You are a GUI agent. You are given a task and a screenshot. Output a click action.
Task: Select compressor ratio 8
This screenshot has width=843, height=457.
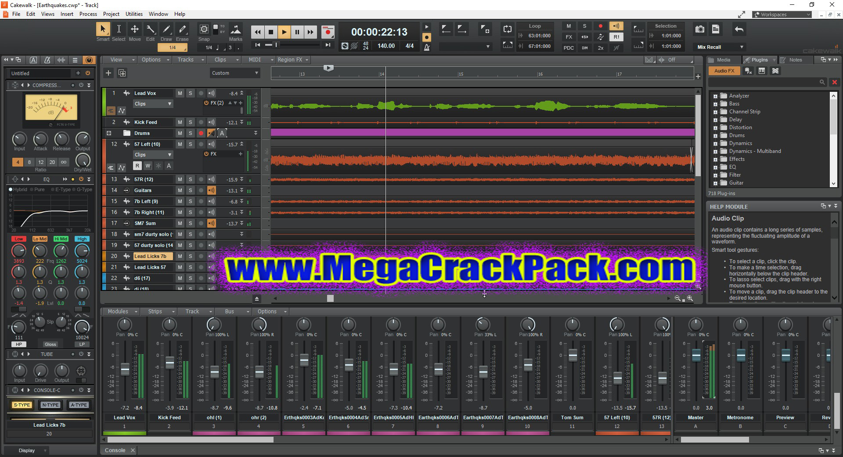(29, 162)
